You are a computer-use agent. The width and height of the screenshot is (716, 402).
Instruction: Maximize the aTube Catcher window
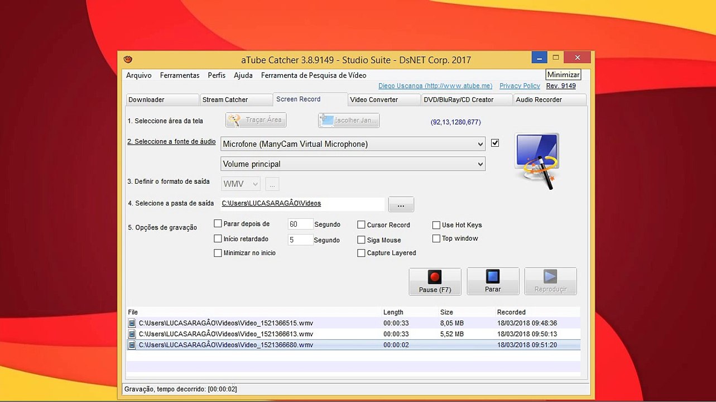point(555,57)
